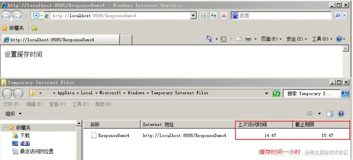Click the IE Forward navigation button
The width and height of the screenshot is (353, 160).
[x=17, y=16]
